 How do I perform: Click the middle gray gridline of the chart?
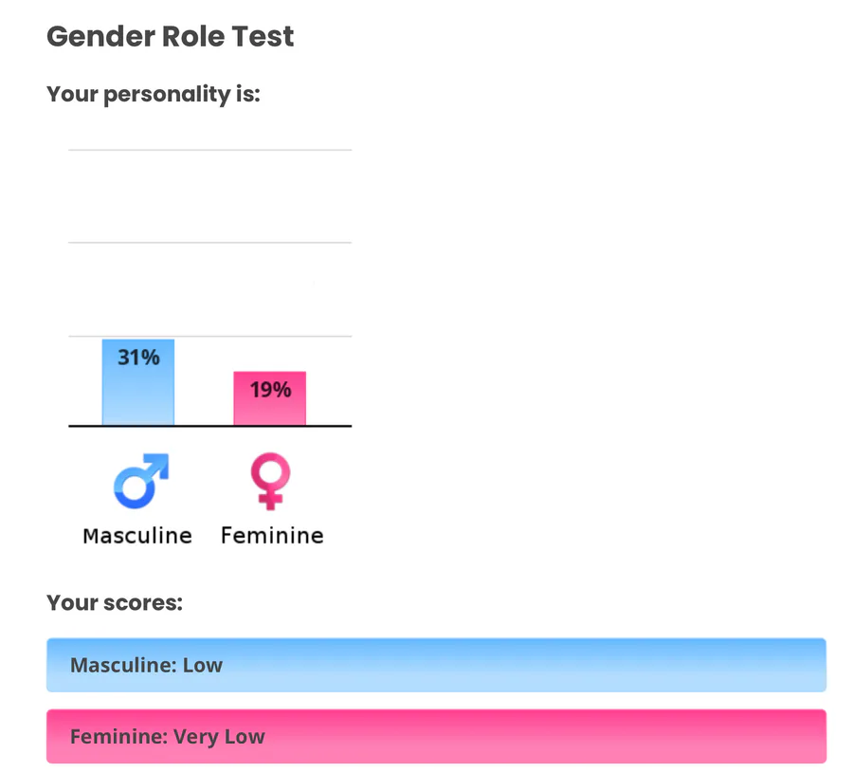click(209, 243)
